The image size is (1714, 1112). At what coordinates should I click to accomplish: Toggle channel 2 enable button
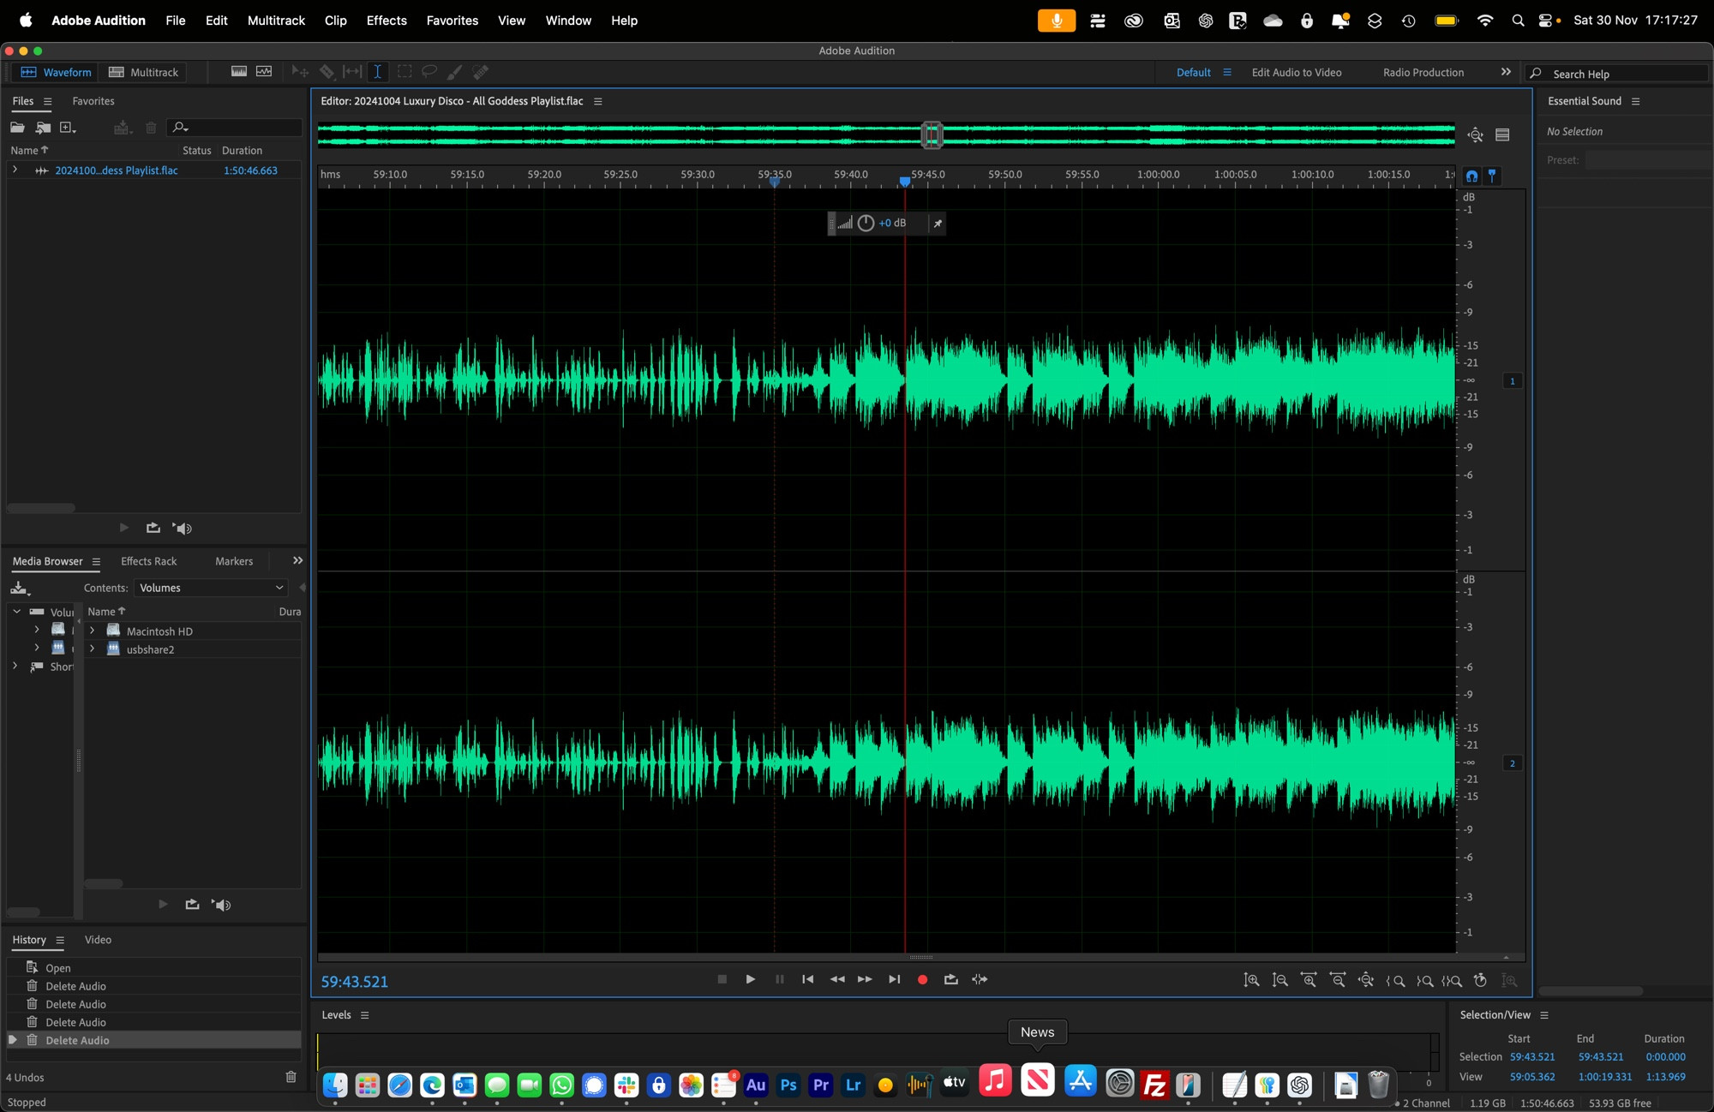point(1513,763)
